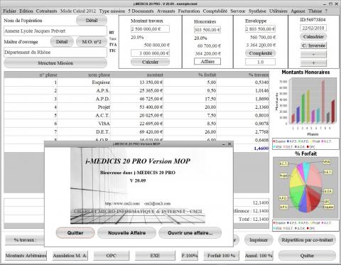Click the 53 400,00 € amount cell
The width and height of the screenshot is (341, 265).
136,107
